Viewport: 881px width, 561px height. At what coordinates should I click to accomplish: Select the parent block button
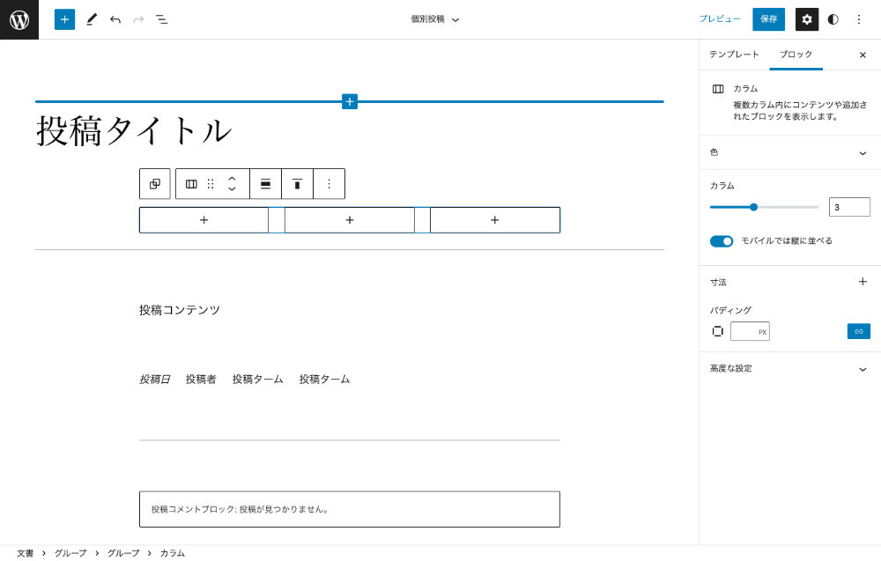pos(155,184)
